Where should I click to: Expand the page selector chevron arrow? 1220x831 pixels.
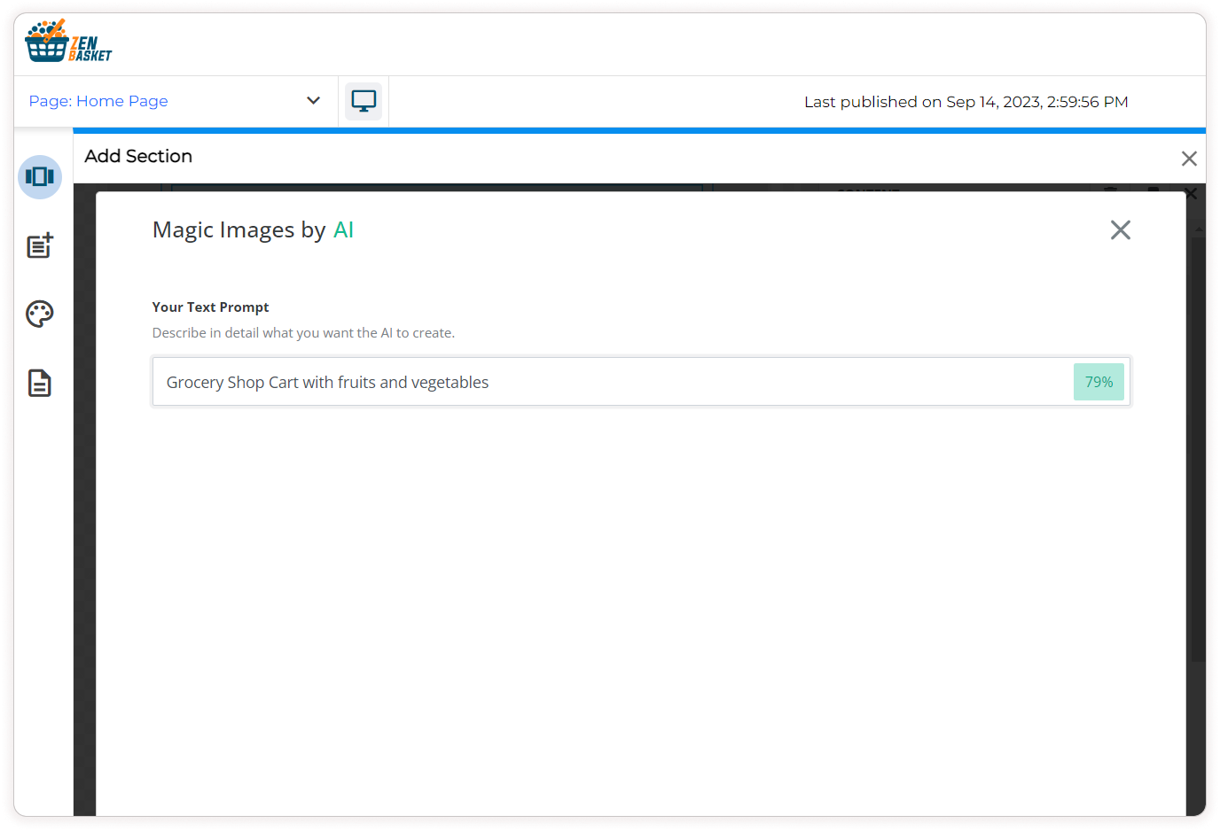point(313,101)
